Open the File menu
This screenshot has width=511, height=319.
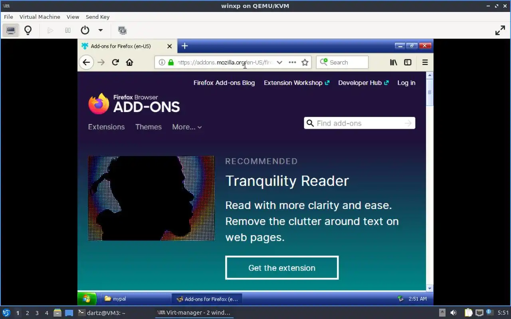pyautogui.click(x=8, y=17)
